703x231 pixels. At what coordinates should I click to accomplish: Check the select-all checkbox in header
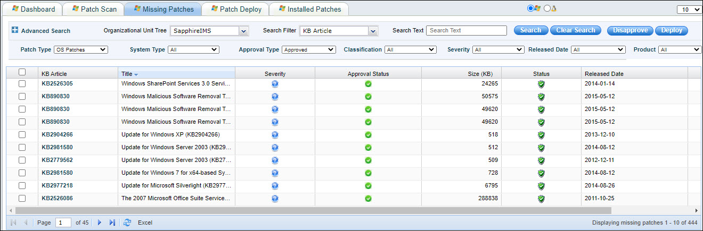[x=22, y=72]
